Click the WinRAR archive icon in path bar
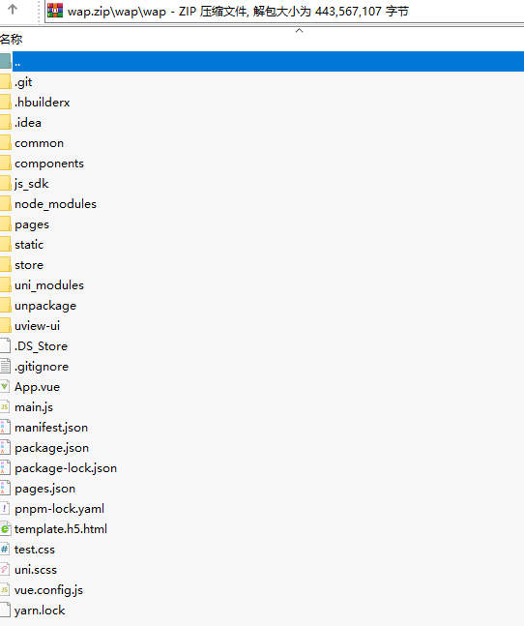The width and height of the screenshot is (524, 626). pos(55,11)
